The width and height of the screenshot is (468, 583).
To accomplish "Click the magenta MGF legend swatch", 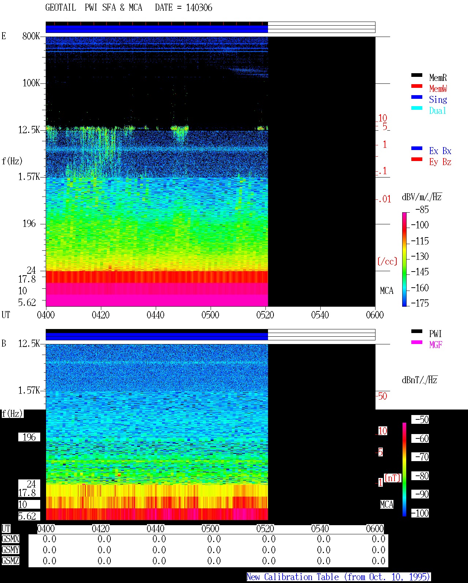I will [417, 342].
